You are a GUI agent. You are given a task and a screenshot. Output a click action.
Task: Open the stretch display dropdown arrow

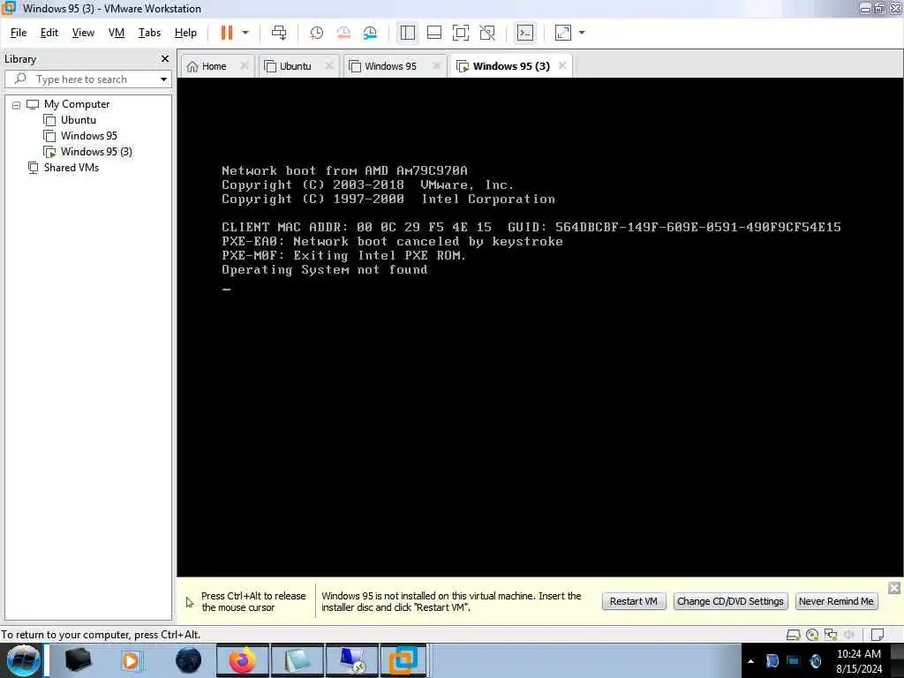pos(582,33)
